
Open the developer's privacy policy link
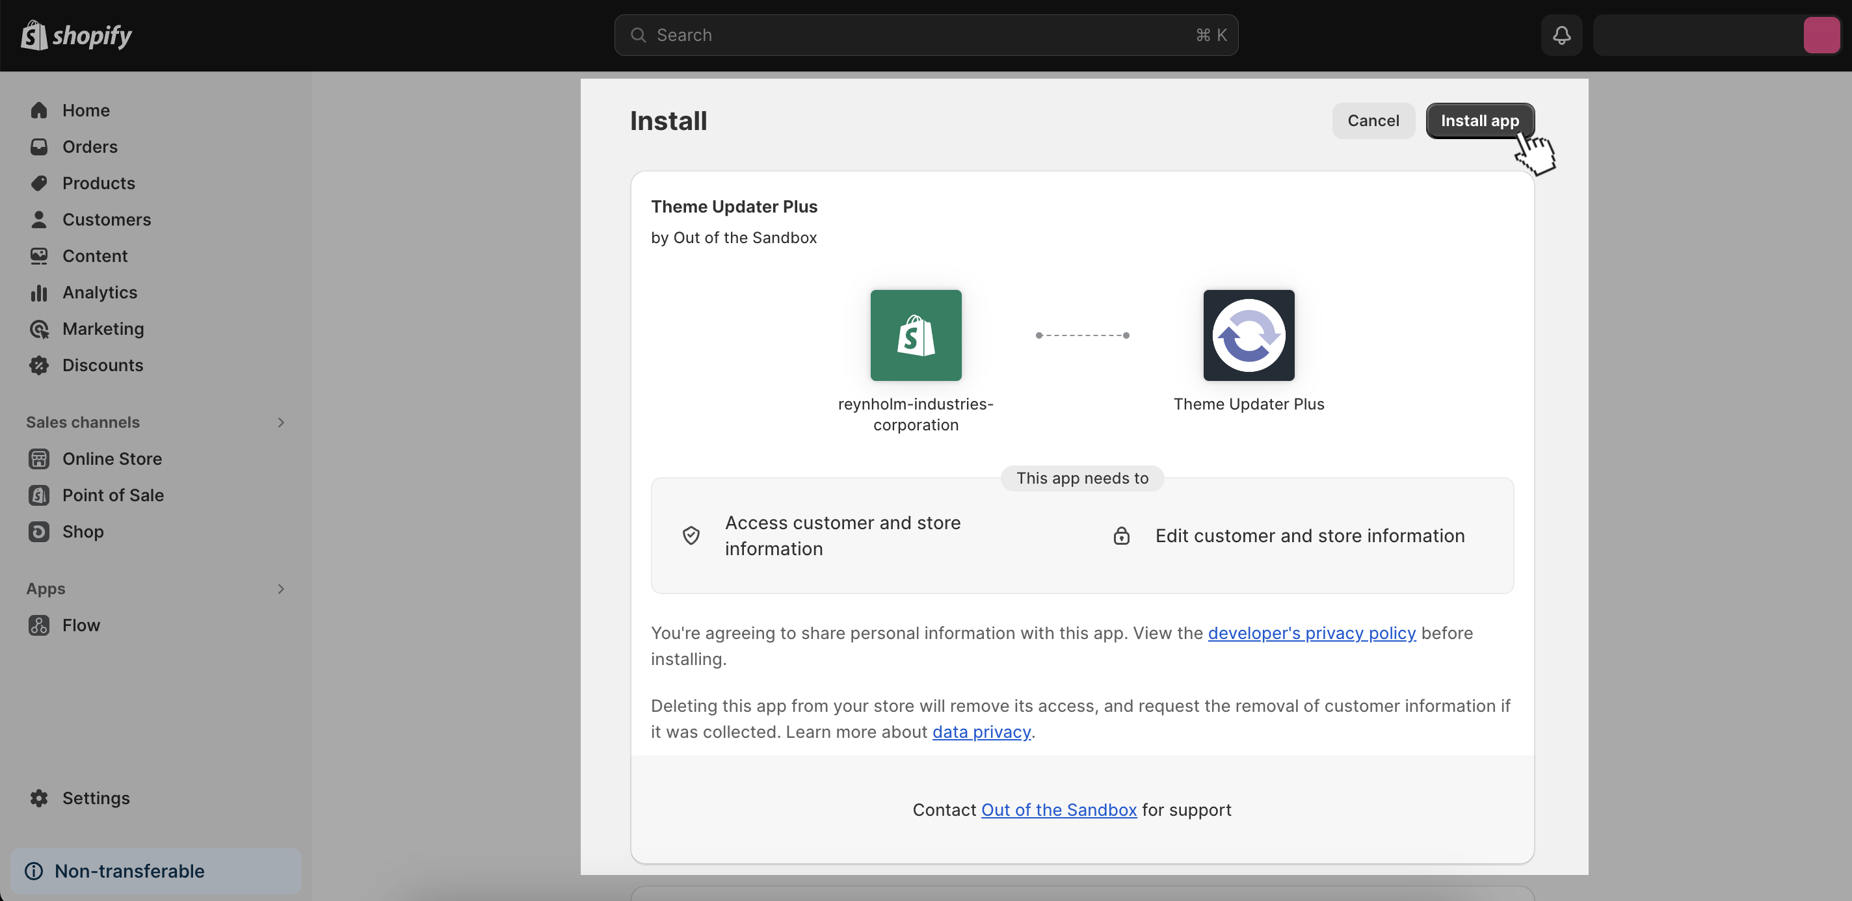pos(1310,633)
